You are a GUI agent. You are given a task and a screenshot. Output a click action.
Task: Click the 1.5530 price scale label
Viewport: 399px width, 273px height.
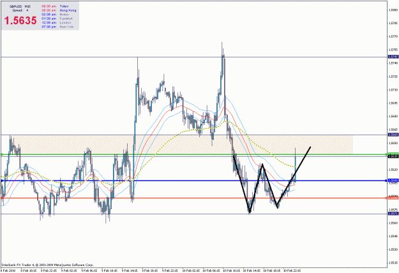pyautogui.click(x=393, y=249)
